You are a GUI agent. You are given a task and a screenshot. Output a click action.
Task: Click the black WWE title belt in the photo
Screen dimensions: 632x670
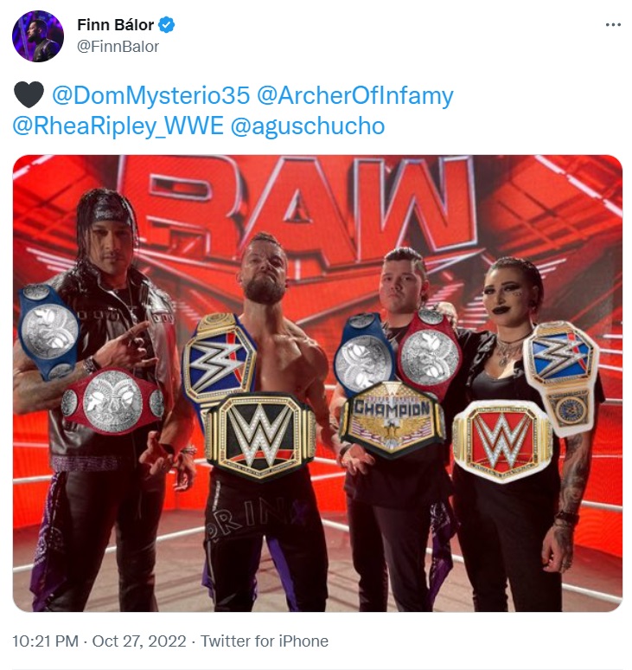(260, 435)
